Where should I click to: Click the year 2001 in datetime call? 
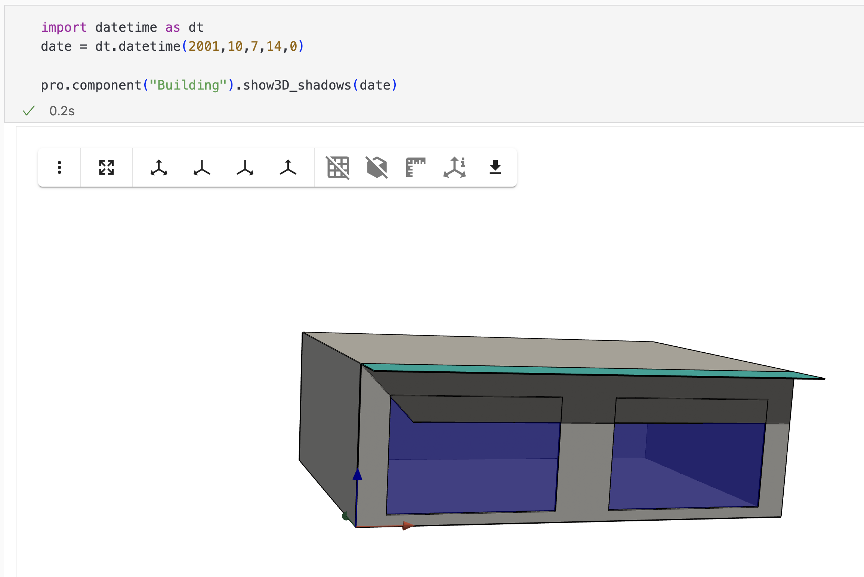click(204, 46)
